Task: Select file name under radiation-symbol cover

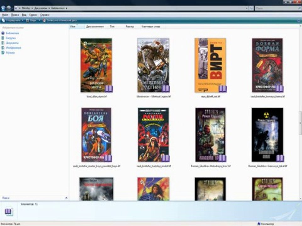Action: click(x=267, y=166)
